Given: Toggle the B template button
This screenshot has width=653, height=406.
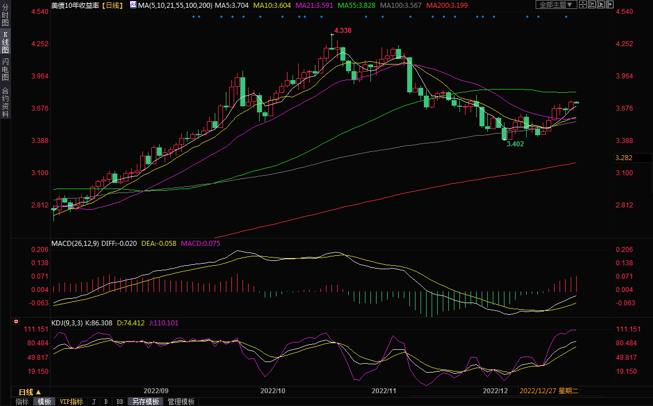Looking at the screenshot, I should click(x=106, y=402).
